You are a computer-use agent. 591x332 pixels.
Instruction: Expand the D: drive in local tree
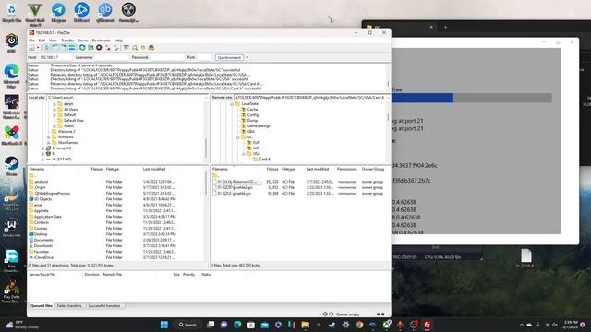pyautogui.click(x=42, y=148)
